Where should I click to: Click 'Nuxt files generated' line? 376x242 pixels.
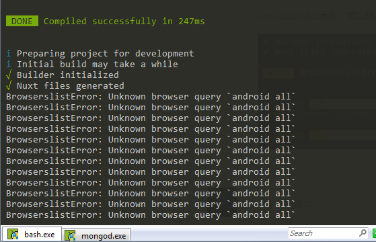click(71, 86)
